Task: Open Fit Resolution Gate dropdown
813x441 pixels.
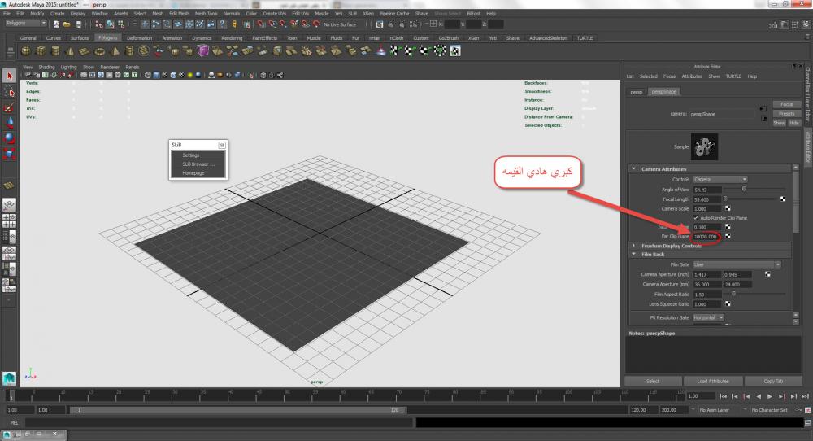Action: click(x=708, y=317)
